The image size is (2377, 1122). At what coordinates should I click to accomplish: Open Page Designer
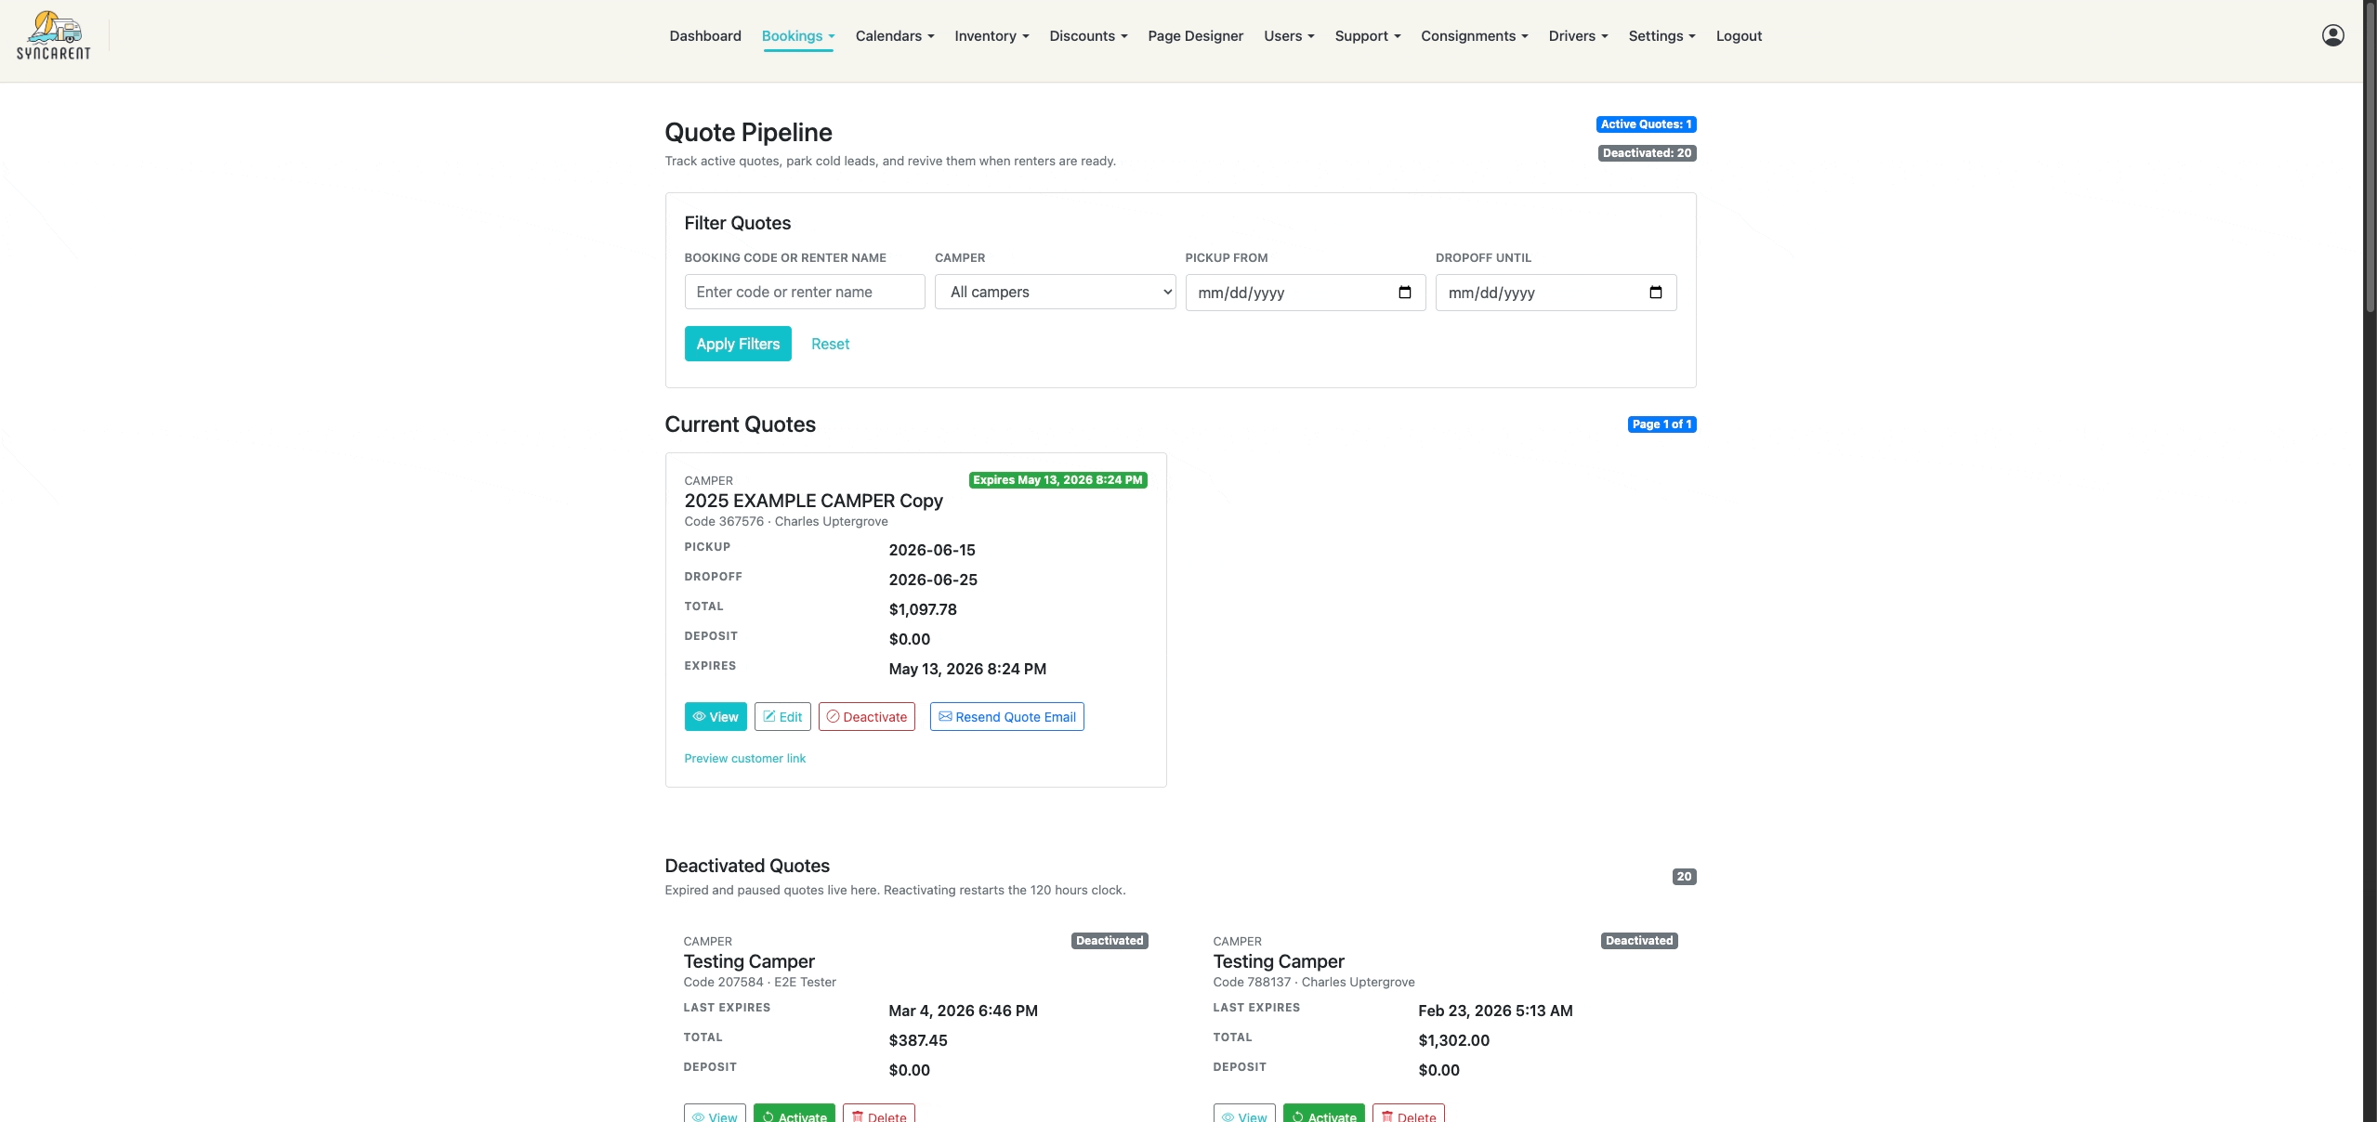[1195, 36]
